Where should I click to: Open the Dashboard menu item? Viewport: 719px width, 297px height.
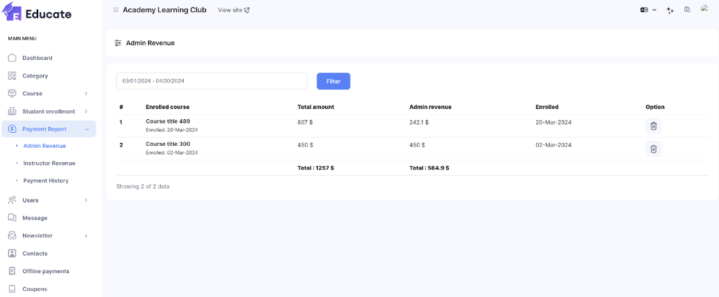[x=37, y=58]
